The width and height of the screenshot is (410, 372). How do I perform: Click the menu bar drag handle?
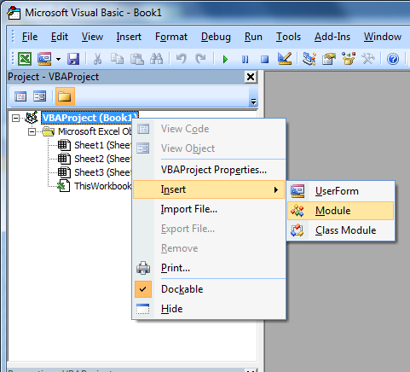click(x=13, y=37)
